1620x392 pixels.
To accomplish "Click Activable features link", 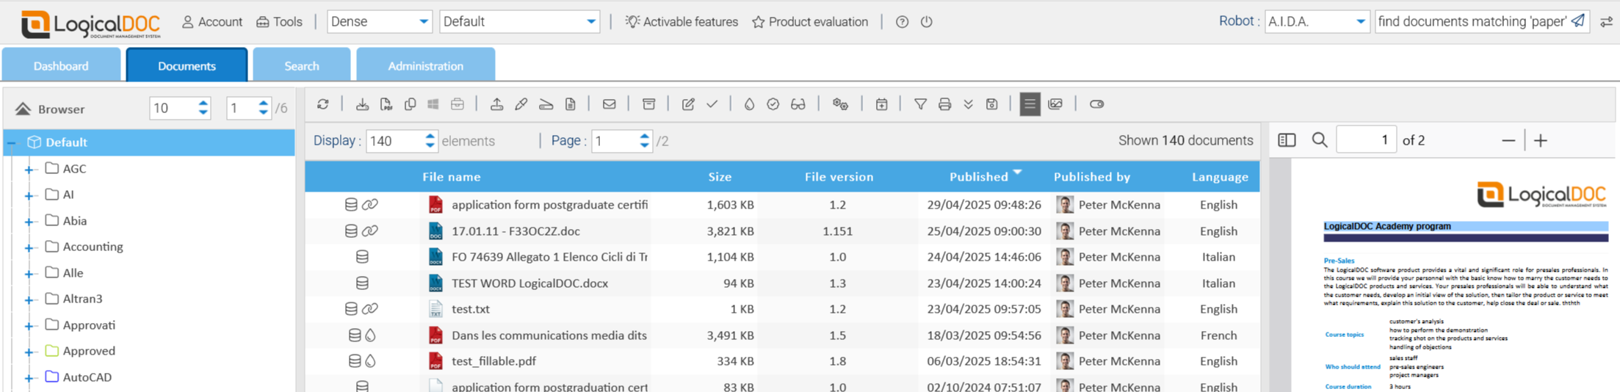I will 681,22.
